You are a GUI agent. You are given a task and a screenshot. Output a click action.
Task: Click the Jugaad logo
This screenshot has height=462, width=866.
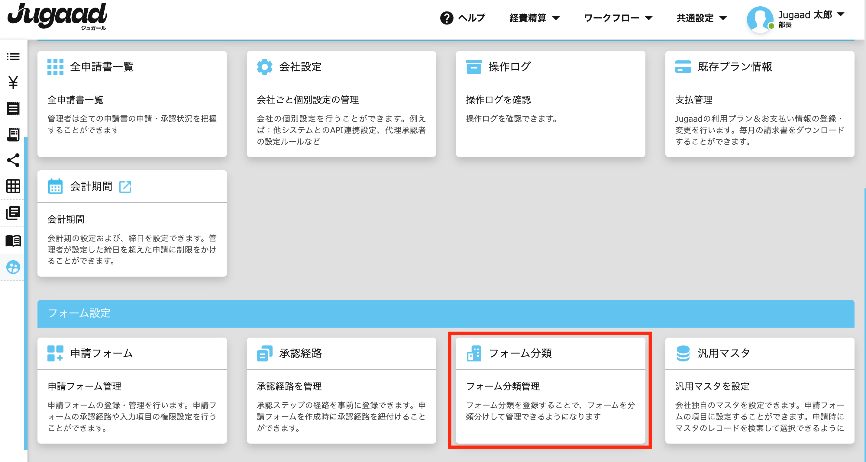tap(57, 17)
